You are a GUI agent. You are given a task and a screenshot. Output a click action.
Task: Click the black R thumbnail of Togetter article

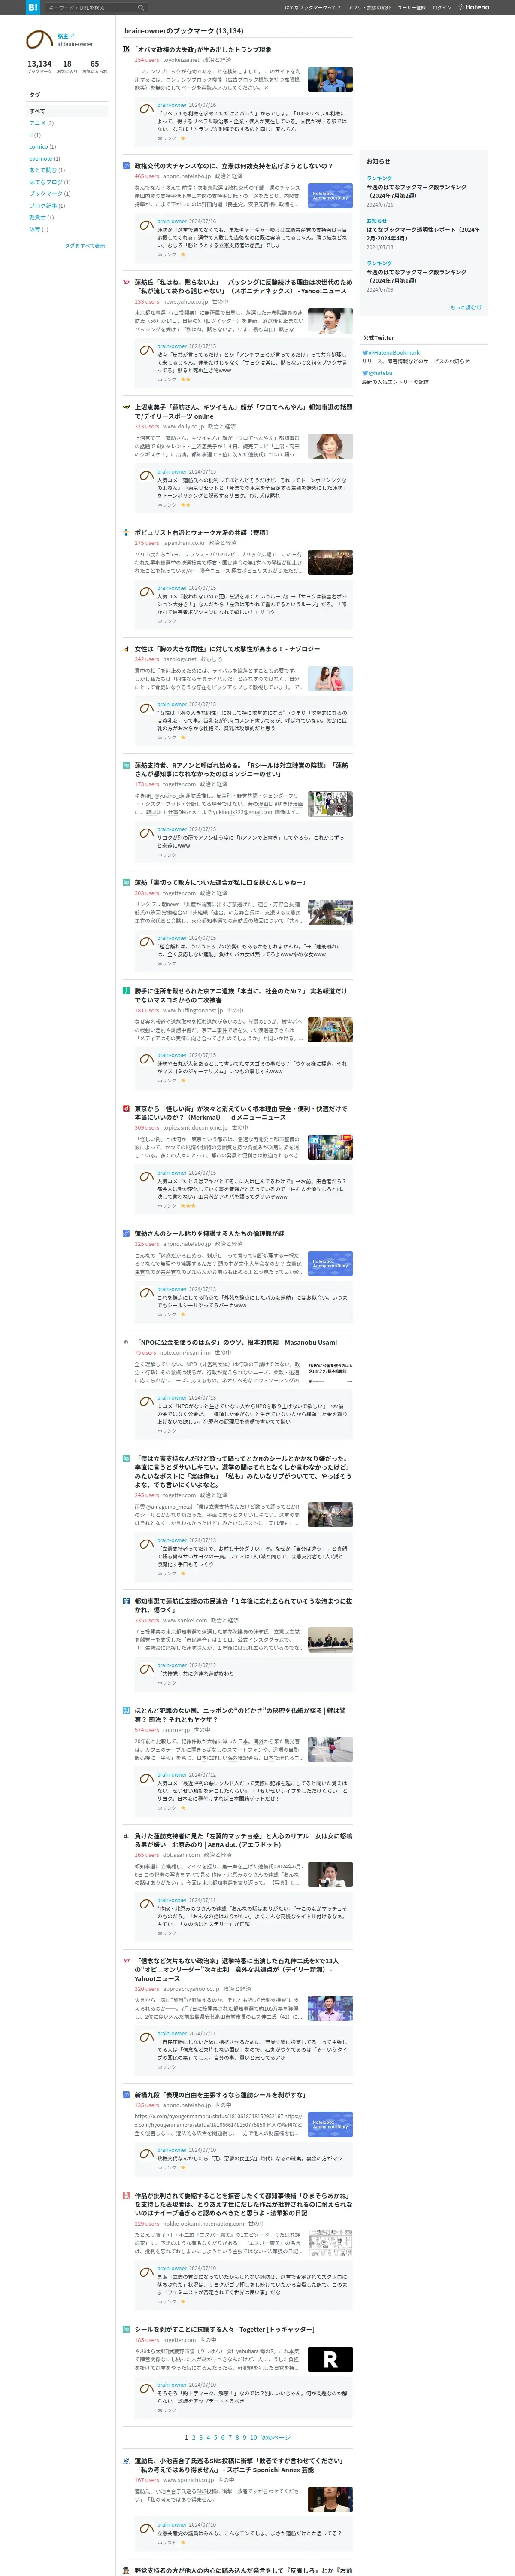click(x=330, y=2360)
